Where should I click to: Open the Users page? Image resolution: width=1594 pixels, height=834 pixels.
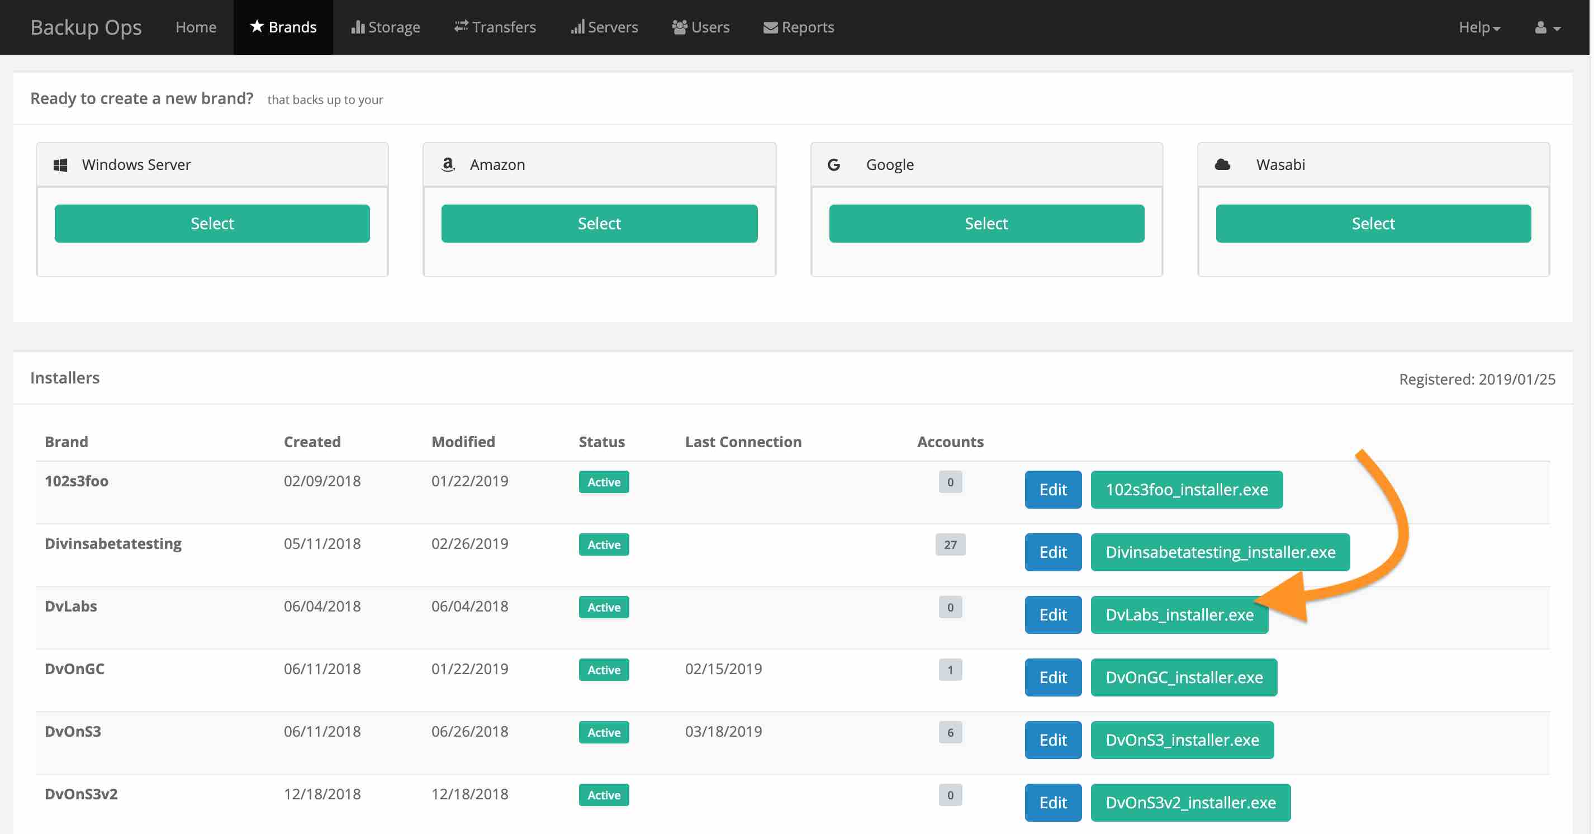pyautogui.click(x=700, y=27)
